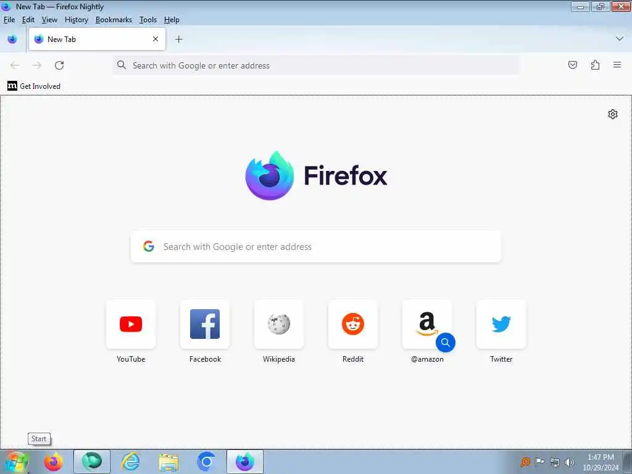Image resolution: width=632 pixels, height=474 pixels.
Task: Open the clock showing 1:47 PM
Action: [601, 462]
